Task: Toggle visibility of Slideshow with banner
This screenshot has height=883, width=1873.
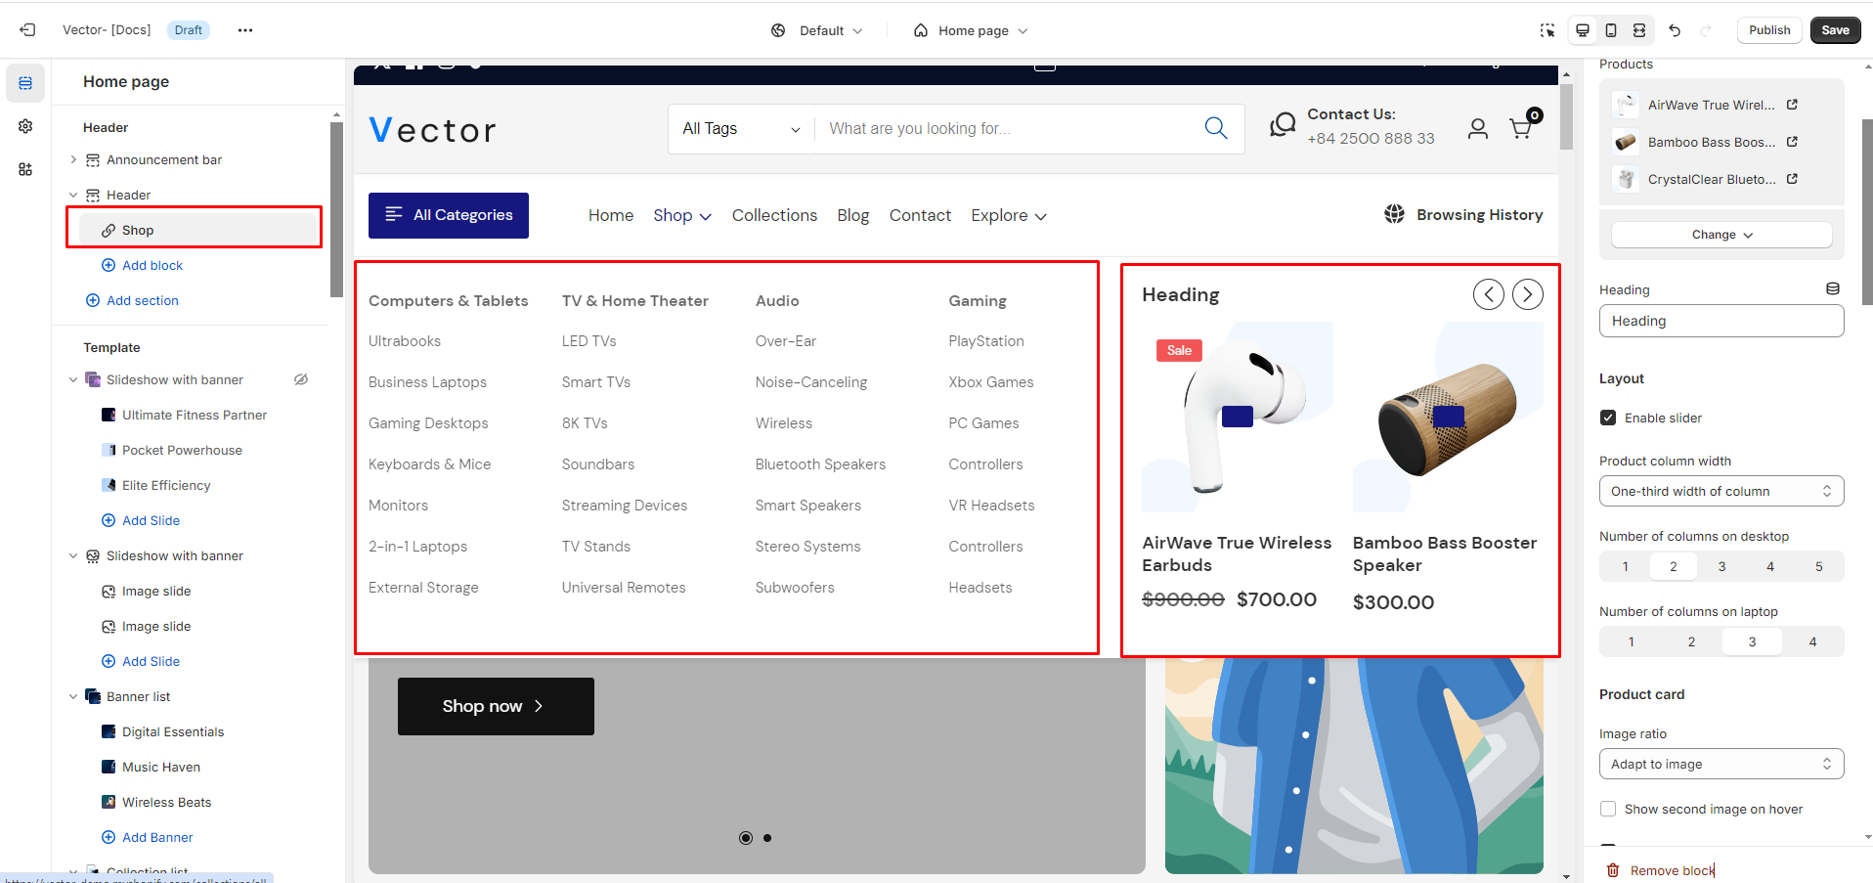Action: pyautogui.click(x=301, y=379)
